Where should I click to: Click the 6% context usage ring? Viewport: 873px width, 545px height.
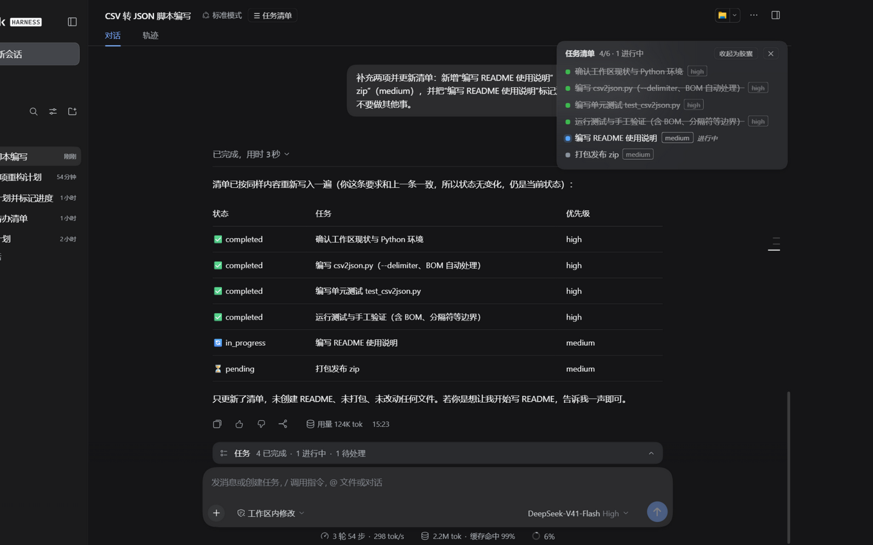(x=543, y=536)
